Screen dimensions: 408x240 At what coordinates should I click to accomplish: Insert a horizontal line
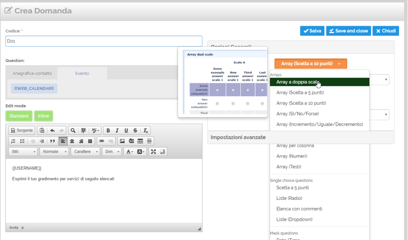tap(149, 141)
